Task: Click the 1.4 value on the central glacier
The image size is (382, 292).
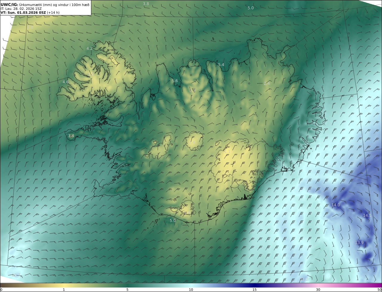Action: pyautogui.click(x=192, y=142)
